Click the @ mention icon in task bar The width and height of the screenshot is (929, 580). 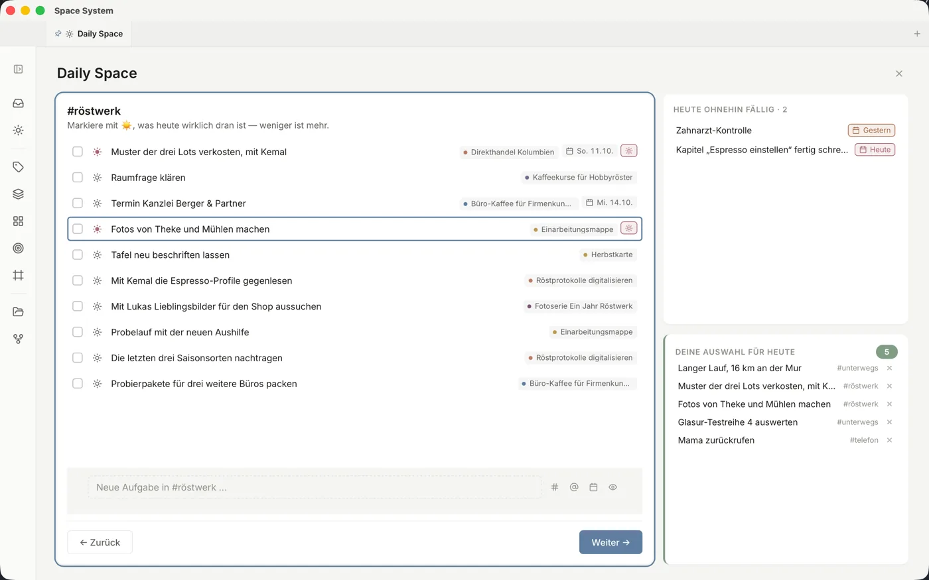coord(574,487)
